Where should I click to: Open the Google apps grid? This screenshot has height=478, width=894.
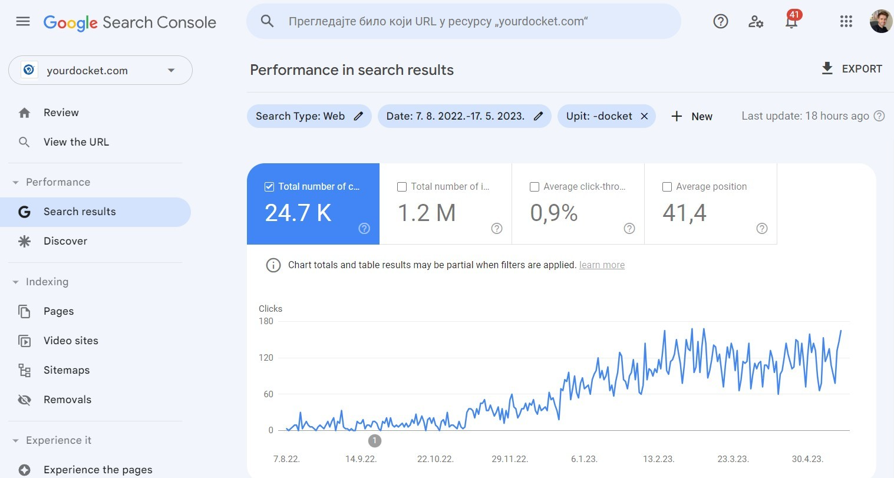(x=846, y=22)
